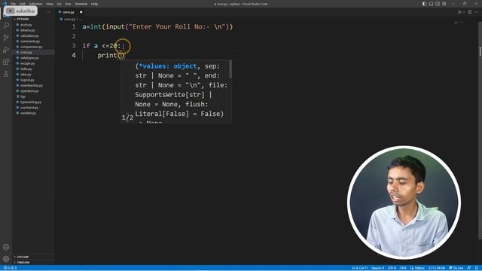
Task: Open the Selection menu
Action: (35, 4)
